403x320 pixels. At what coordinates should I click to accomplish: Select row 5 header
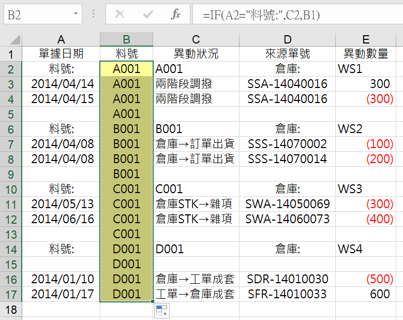point(11,114)
